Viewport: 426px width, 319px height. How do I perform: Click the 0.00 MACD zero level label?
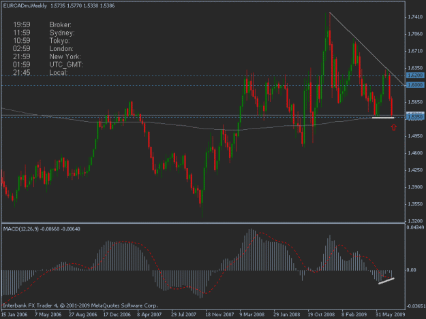coord(412,270)
